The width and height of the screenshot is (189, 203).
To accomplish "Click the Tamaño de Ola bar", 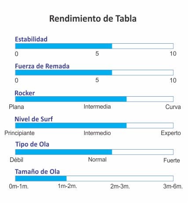I will (94, 178).
